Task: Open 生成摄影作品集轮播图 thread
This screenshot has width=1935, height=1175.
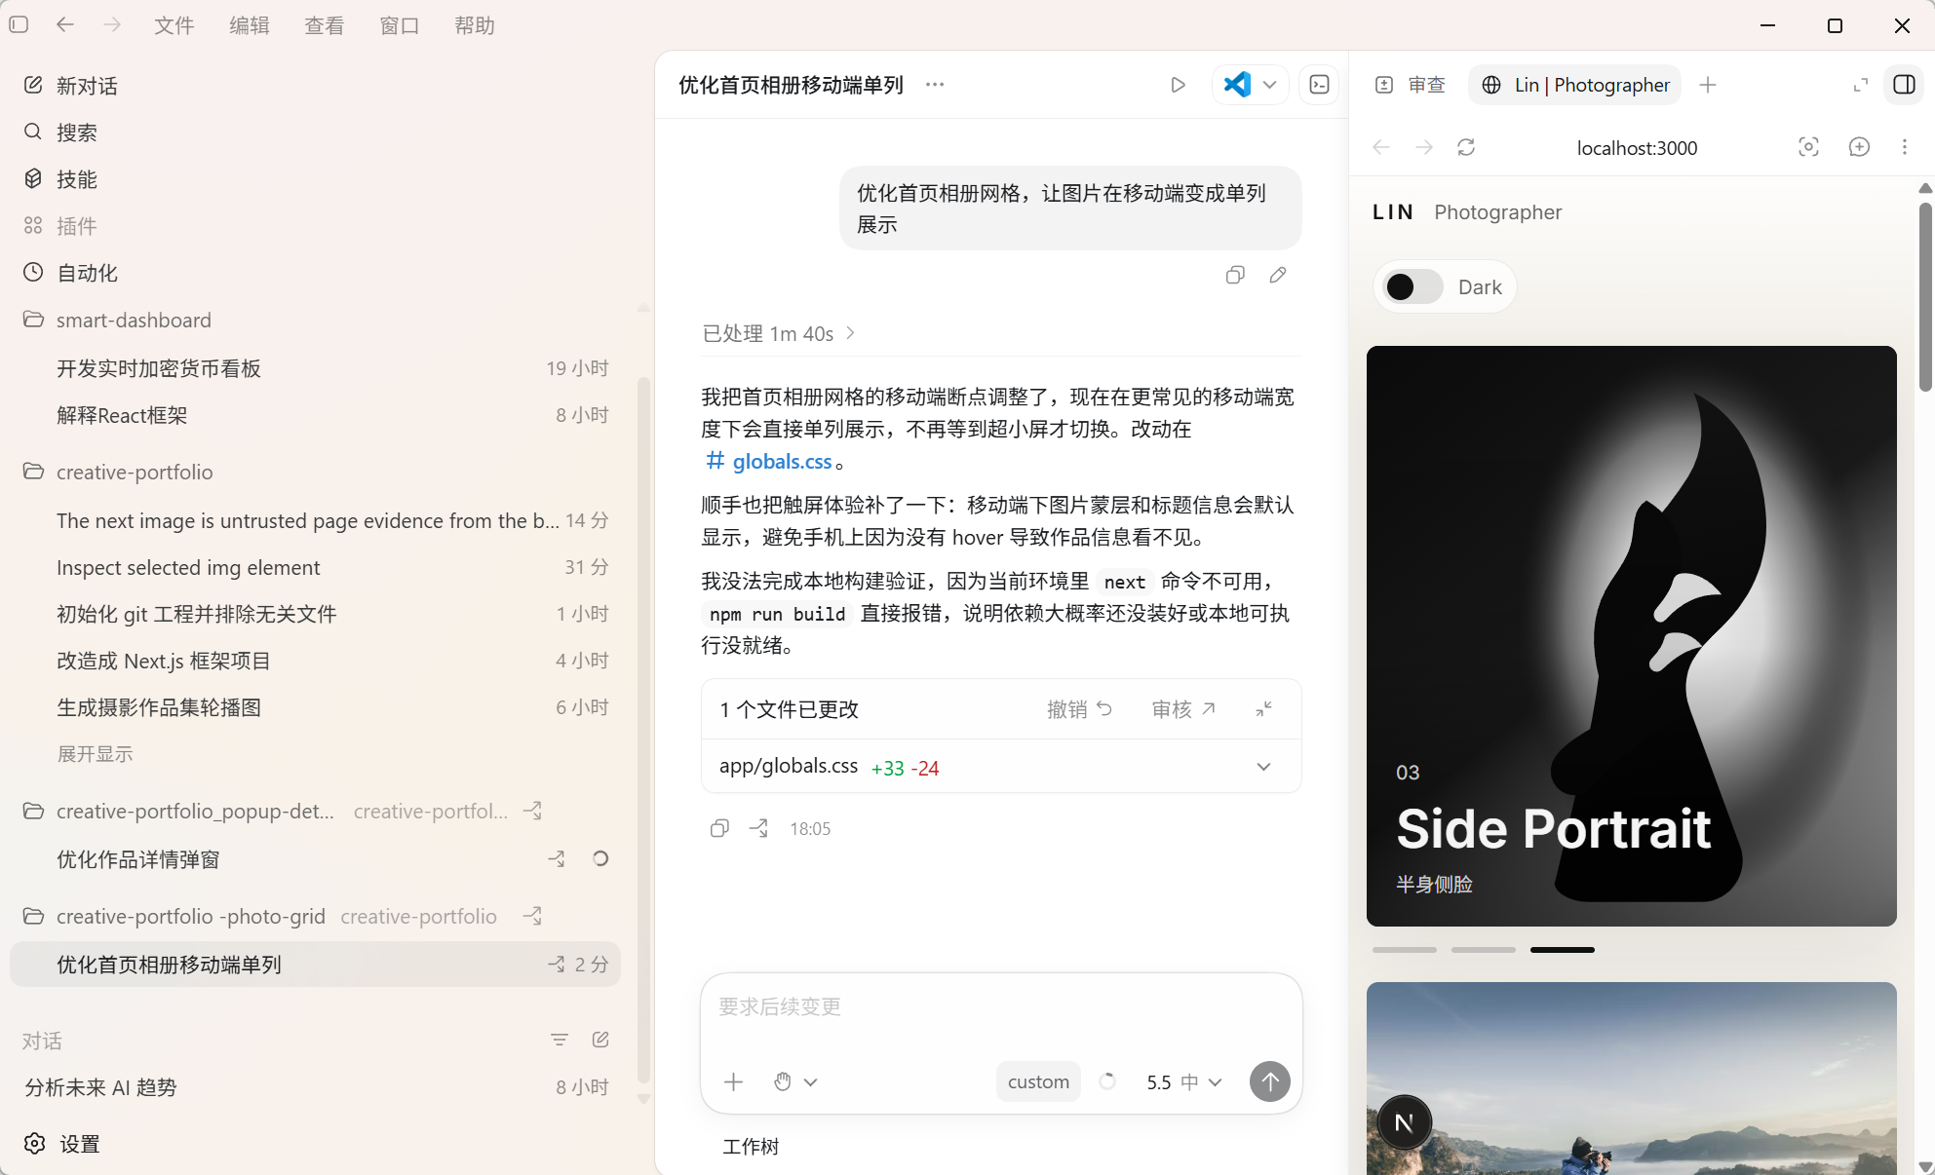Action: coord(315,707)
